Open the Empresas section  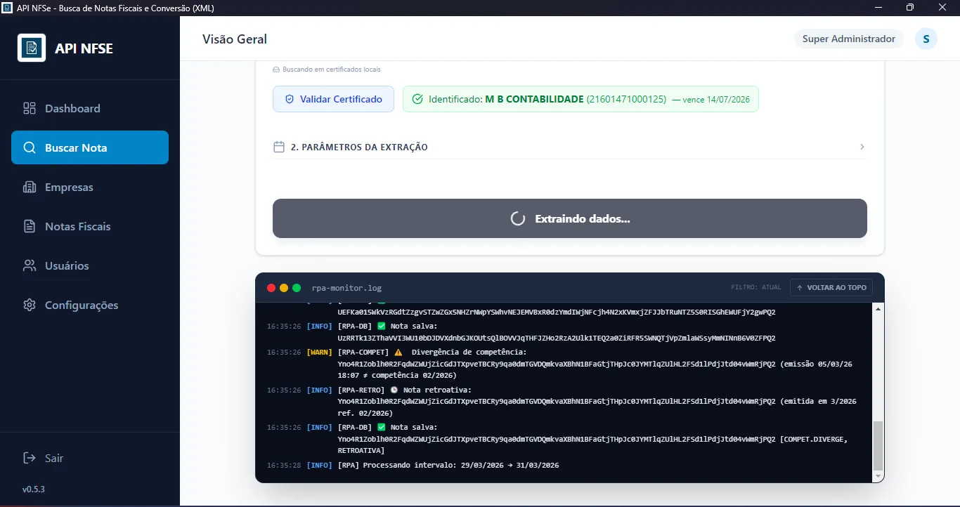[90, 187]
